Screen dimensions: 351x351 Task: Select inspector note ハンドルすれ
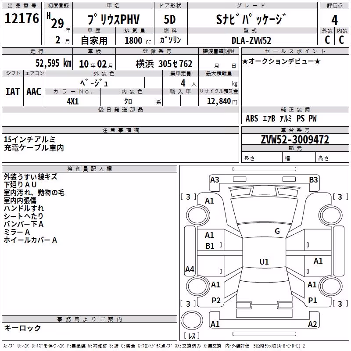[24, 208]
